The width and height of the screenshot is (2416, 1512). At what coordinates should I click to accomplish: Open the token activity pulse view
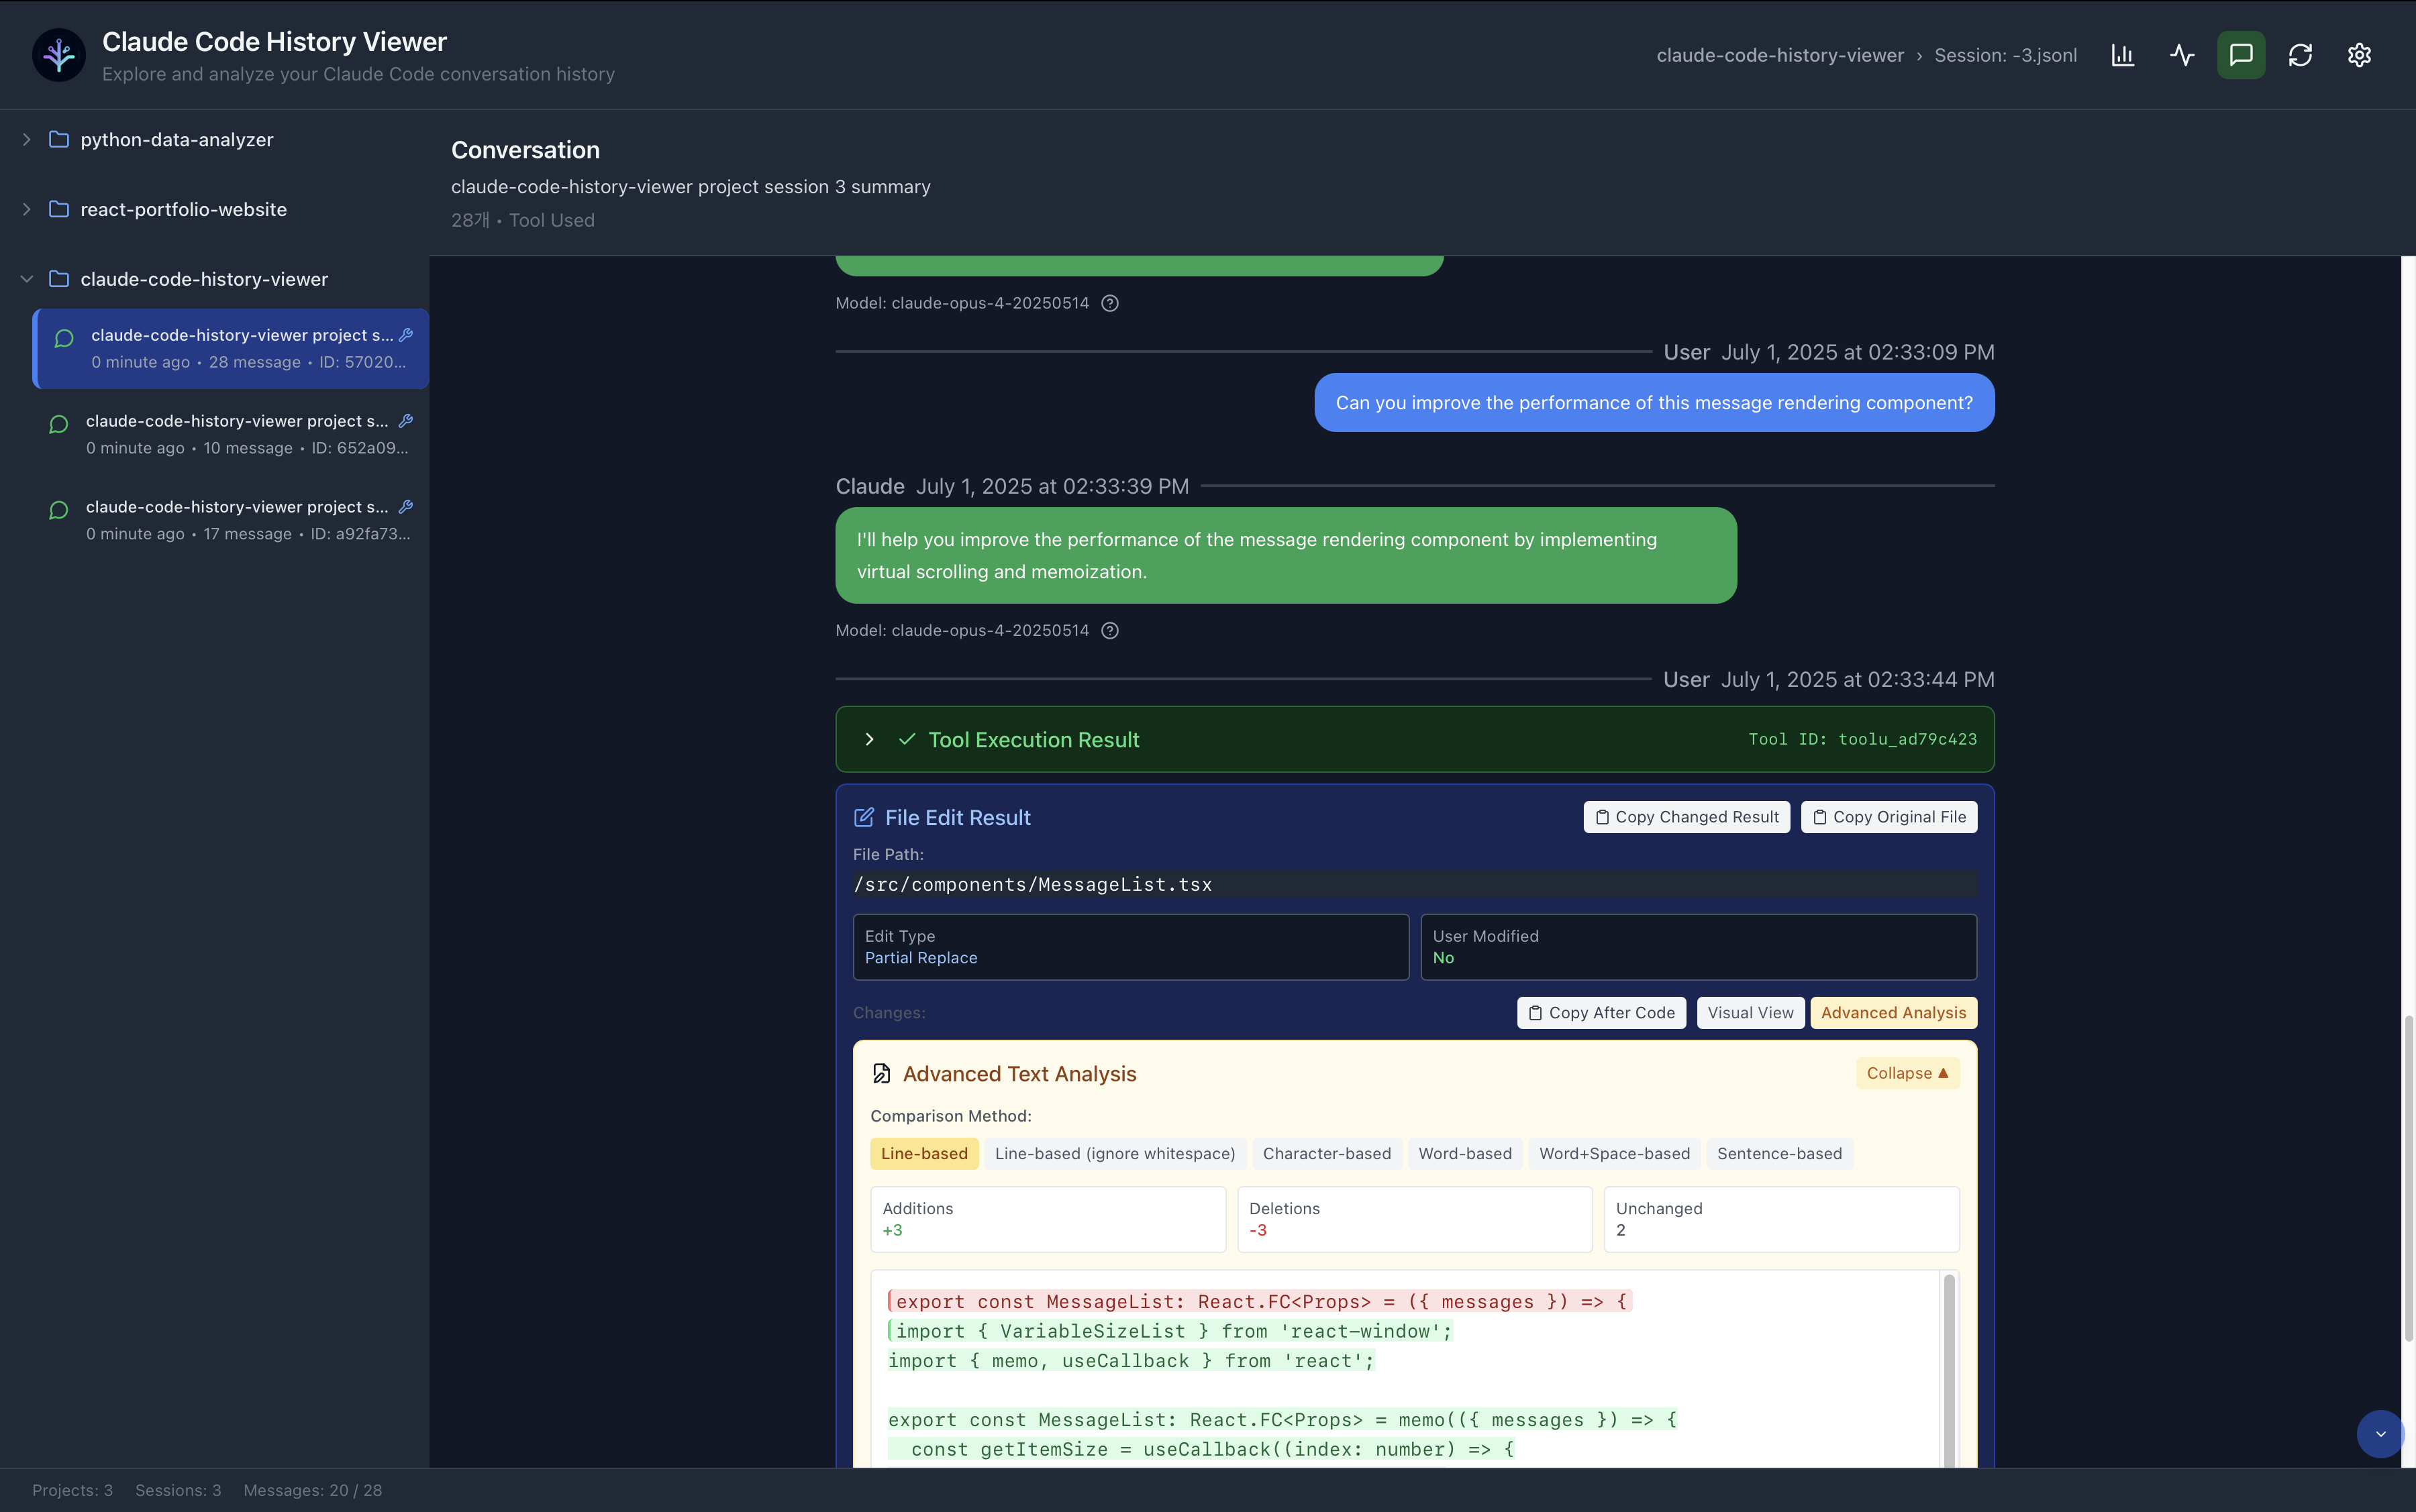coord(2182,55)
